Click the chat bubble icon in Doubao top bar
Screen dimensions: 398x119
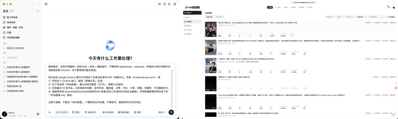click(x=165, y=4)
